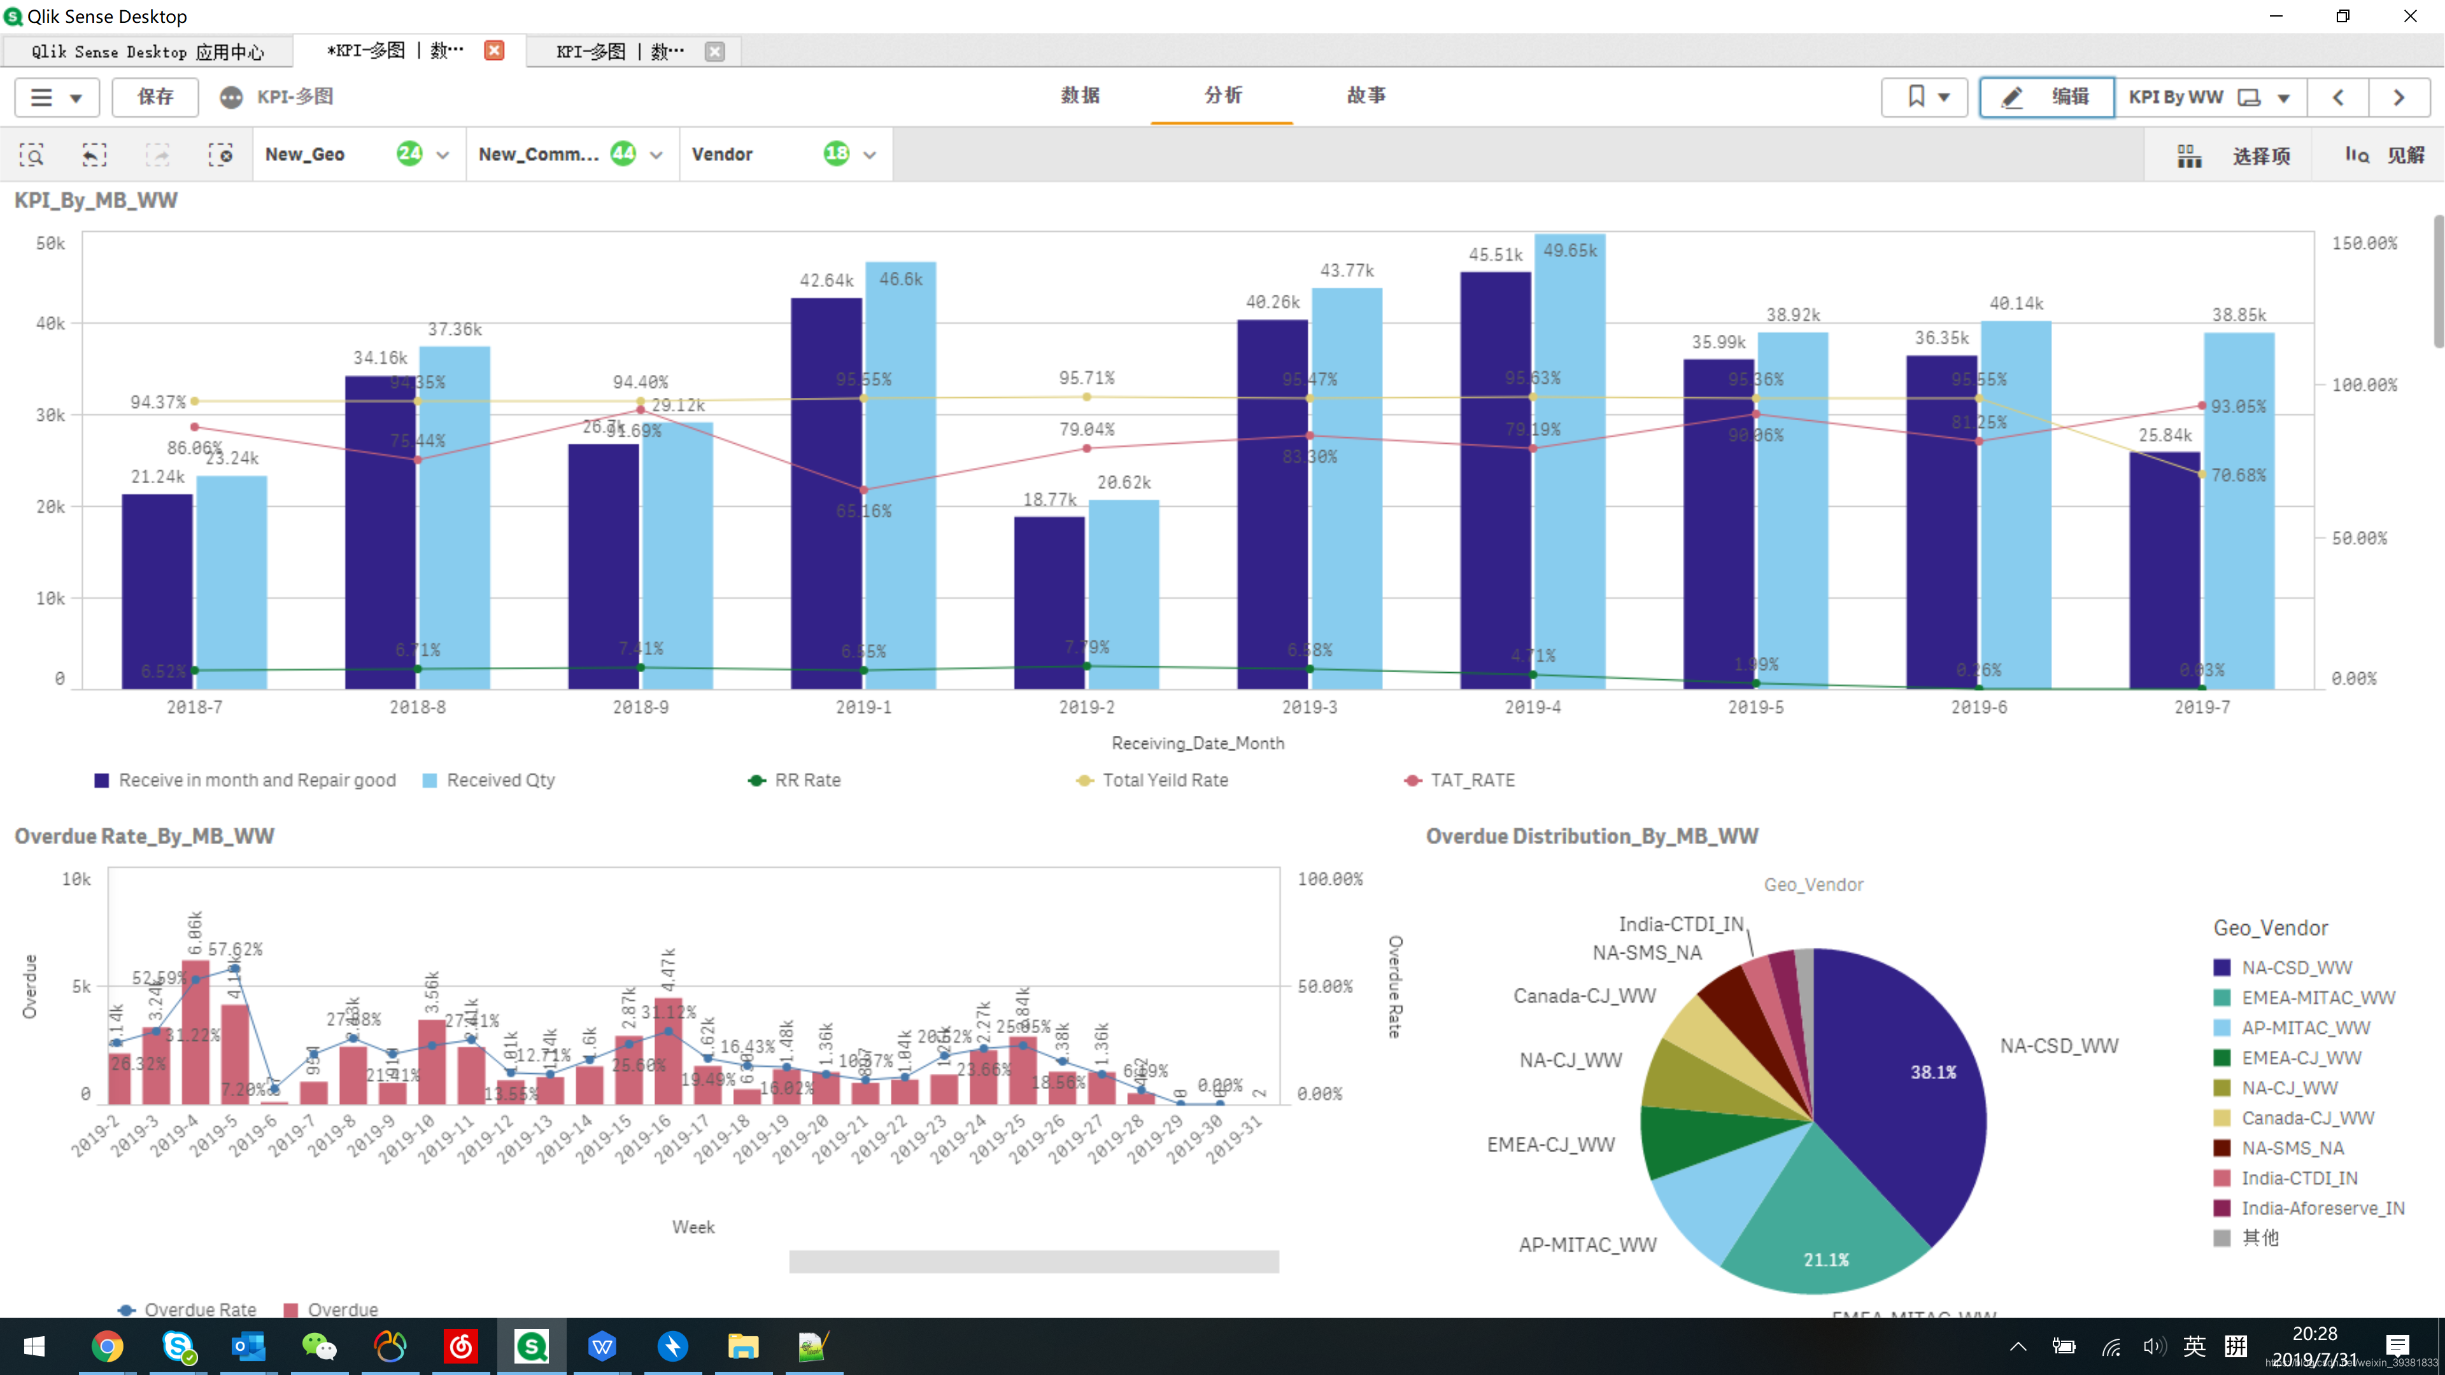Click the 2019-4 Received Qty bar 49.65k
Screen dimensions: 2445x1375
[x=1570, y=461]
